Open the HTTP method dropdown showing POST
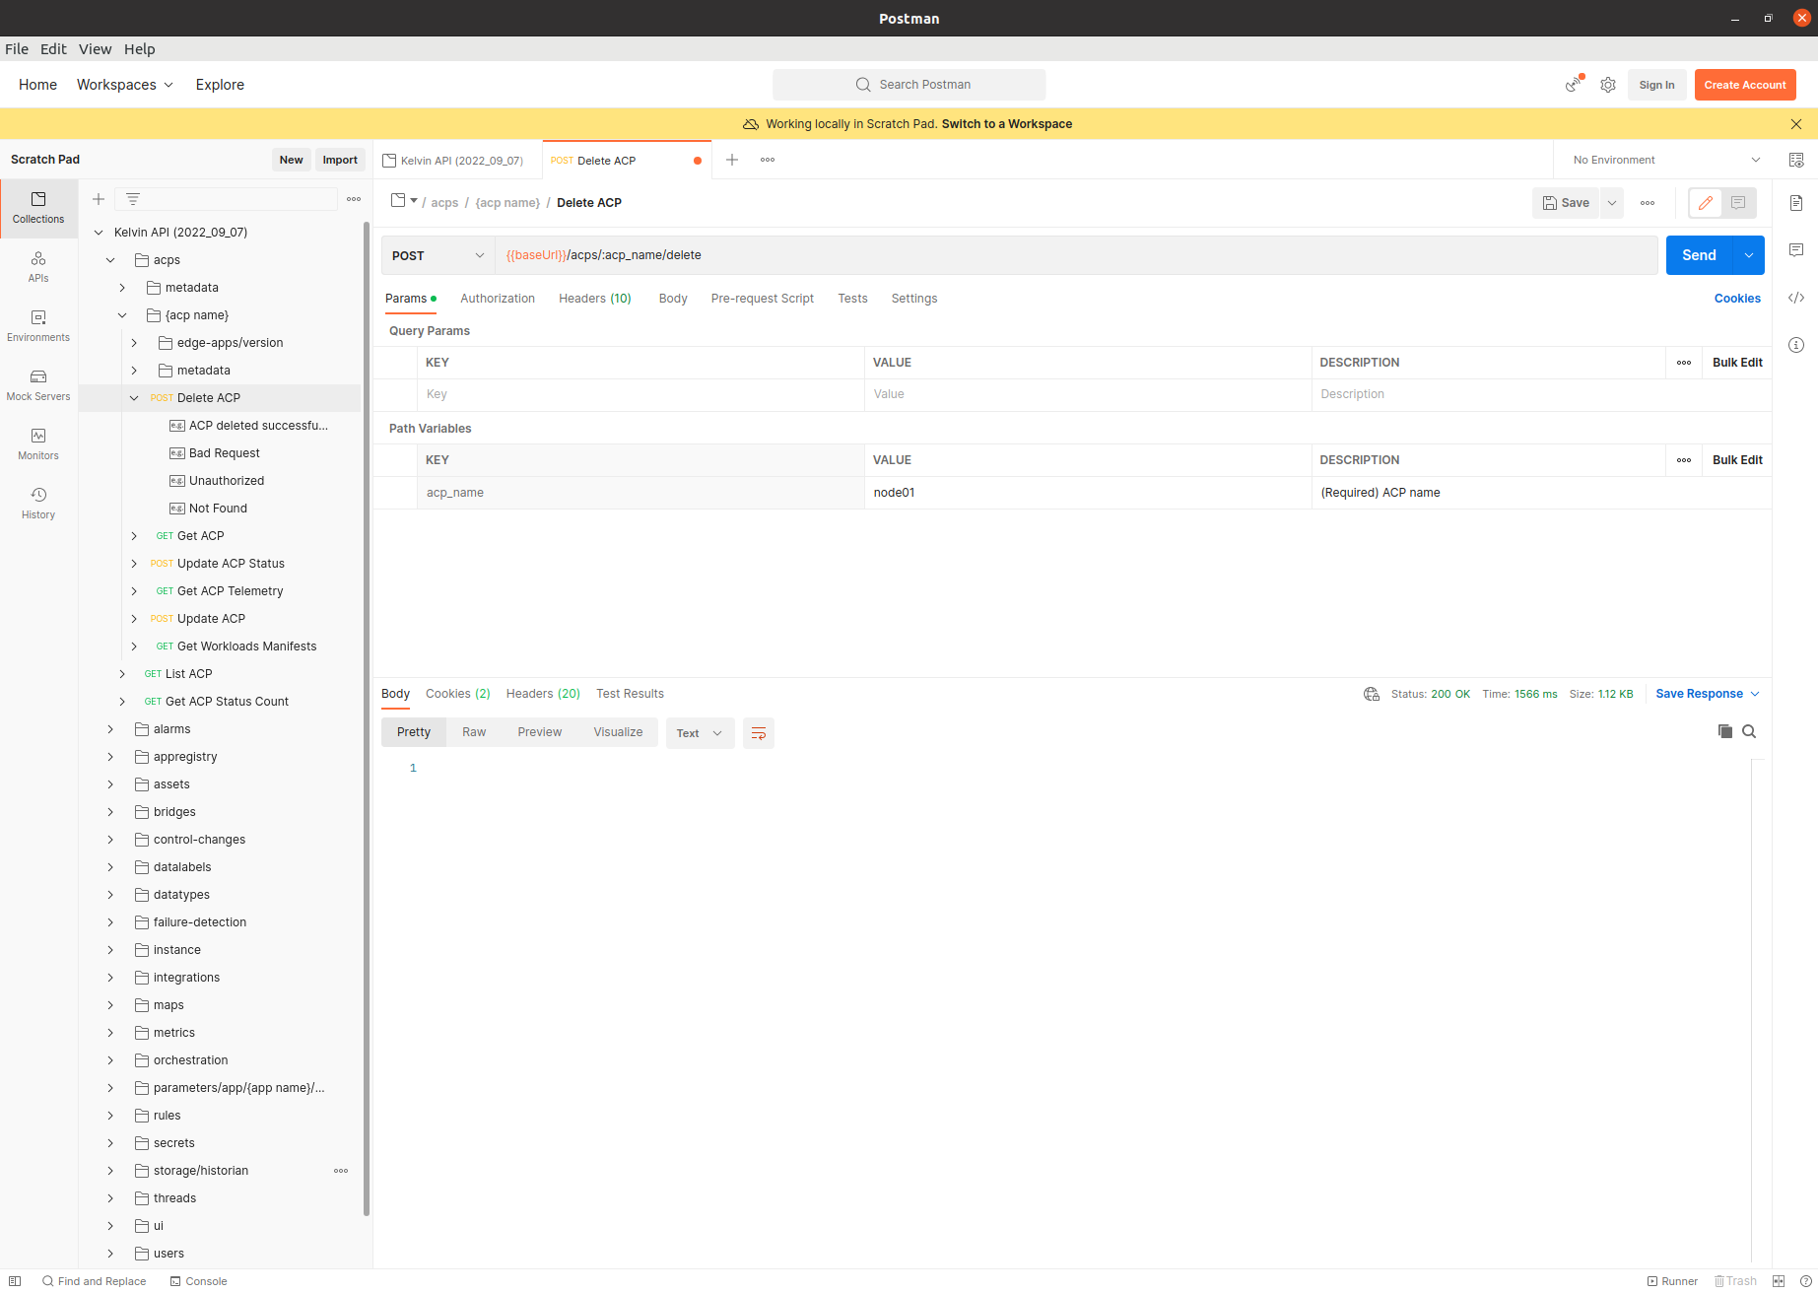The width and height of the screenshot is (1818, 1293). click(437, 255)
